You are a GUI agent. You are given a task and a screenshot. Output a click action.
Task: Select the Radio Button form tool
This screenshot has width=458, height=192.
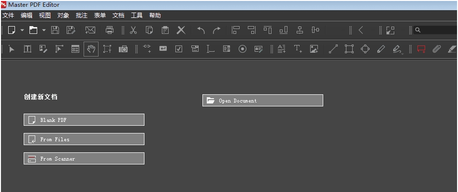[x=243, y=49]
